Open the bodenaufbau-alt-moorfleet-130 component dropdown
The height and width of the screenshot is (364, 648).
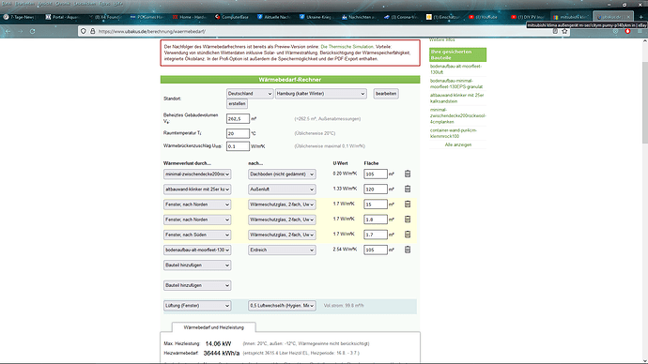coord(197,250)
